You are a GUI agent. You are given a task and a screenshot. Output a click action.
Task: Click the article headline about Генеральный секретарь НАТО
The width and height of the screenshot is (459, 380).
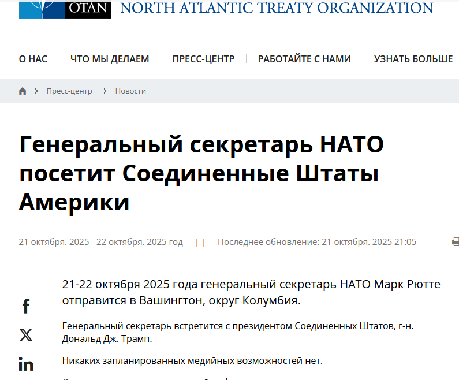pyautogui.click(x=201, y=173)
